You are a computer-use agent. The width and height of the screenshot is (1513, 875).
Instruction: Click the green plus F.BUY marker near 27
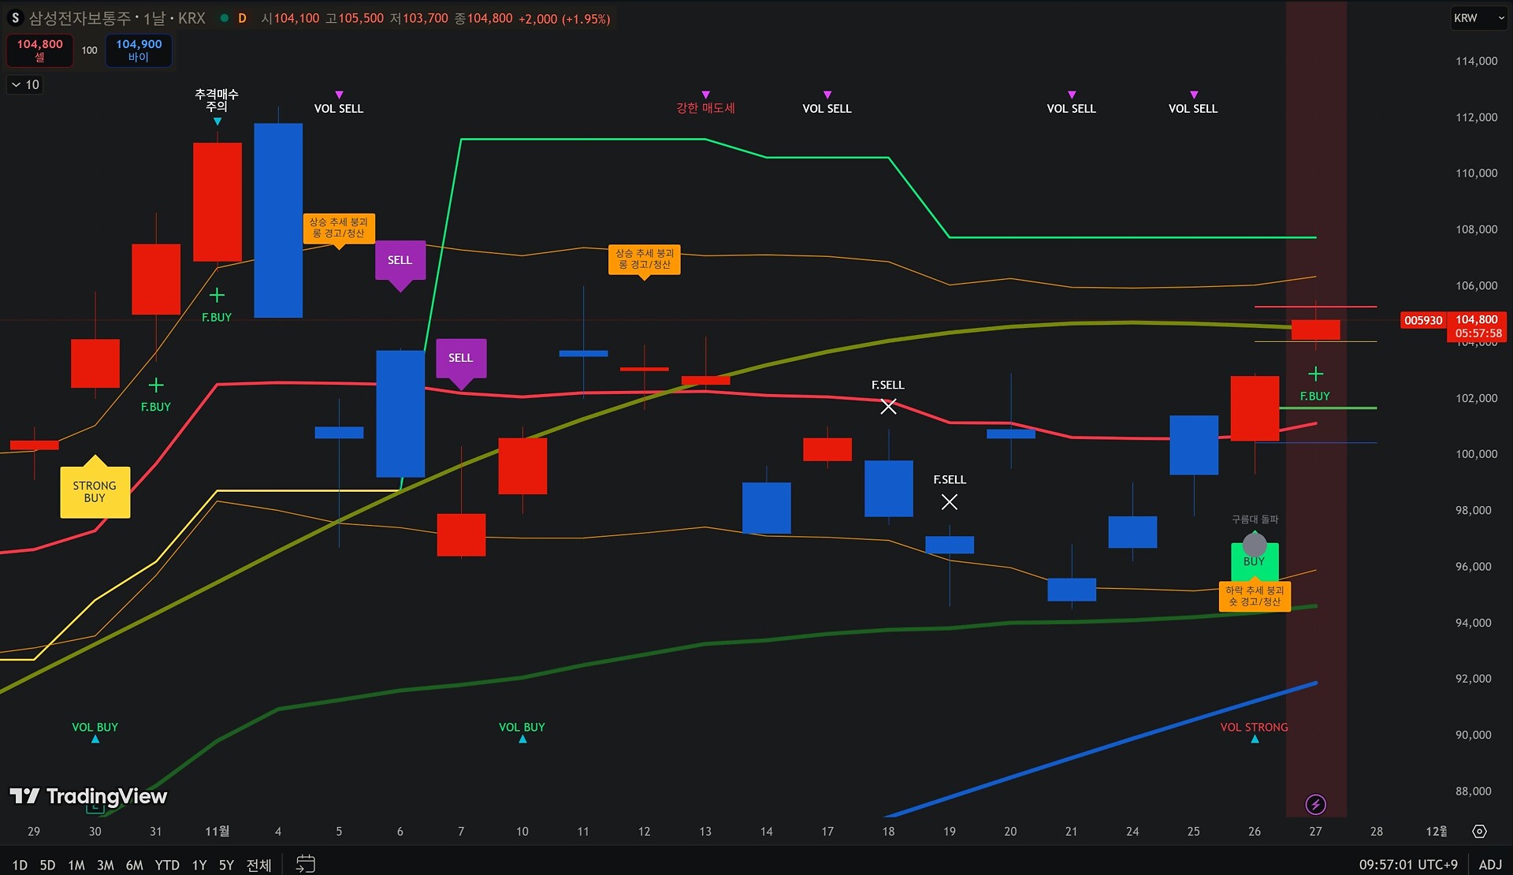pos(1315,374)
